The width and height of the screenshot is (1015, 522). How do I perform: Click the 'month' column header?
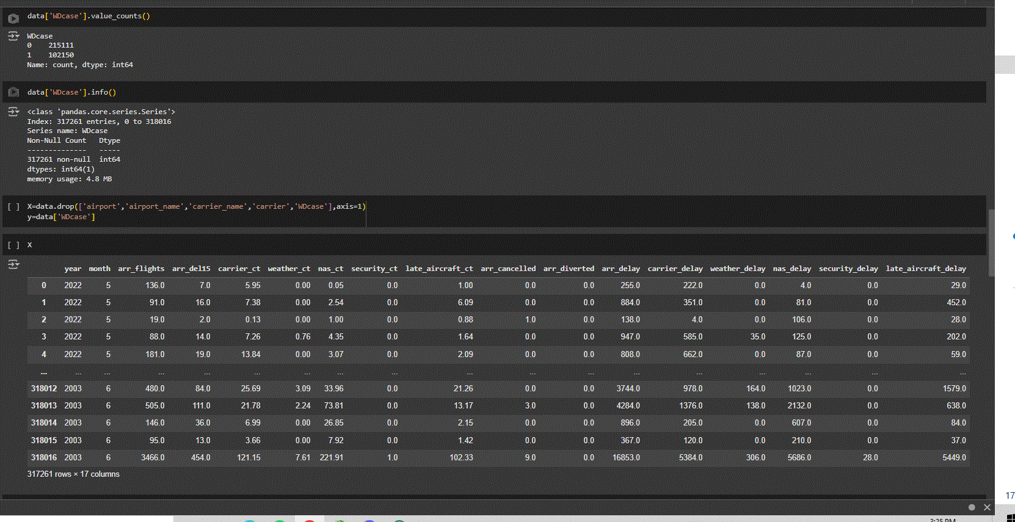(x=100, y=269)
